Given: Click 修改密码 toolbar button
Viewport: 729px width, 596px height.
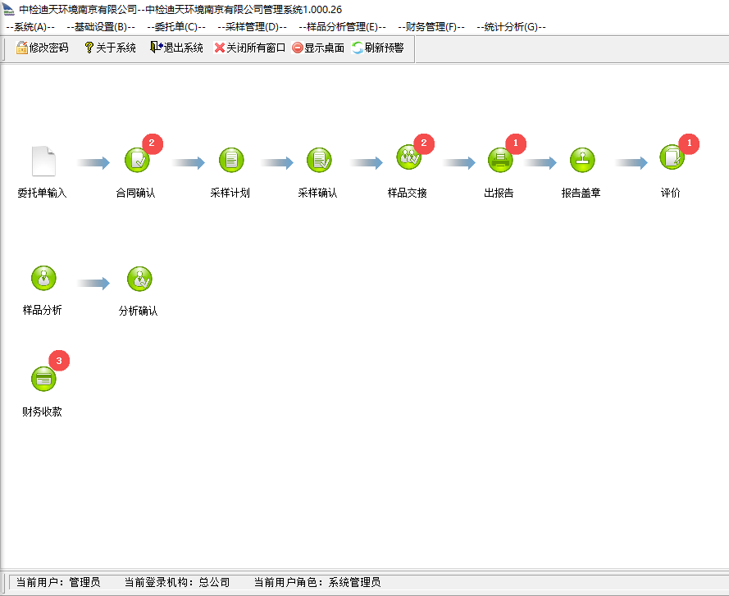Looking at the screenshot, I should point(43,48).
